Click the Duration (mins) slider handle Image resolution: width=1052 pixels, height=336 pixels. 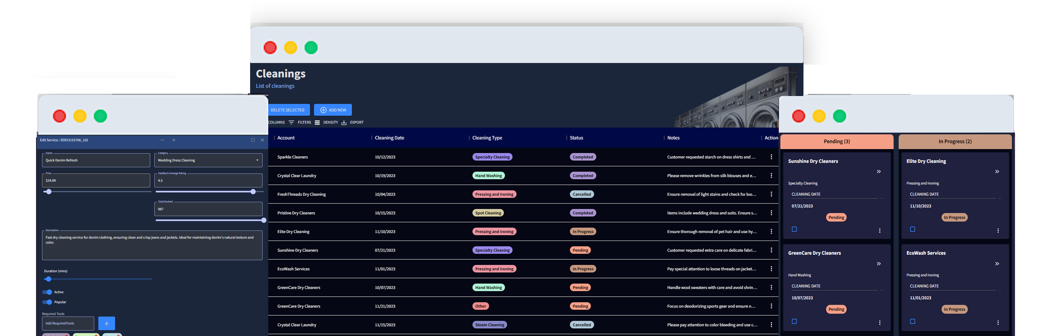48,279
